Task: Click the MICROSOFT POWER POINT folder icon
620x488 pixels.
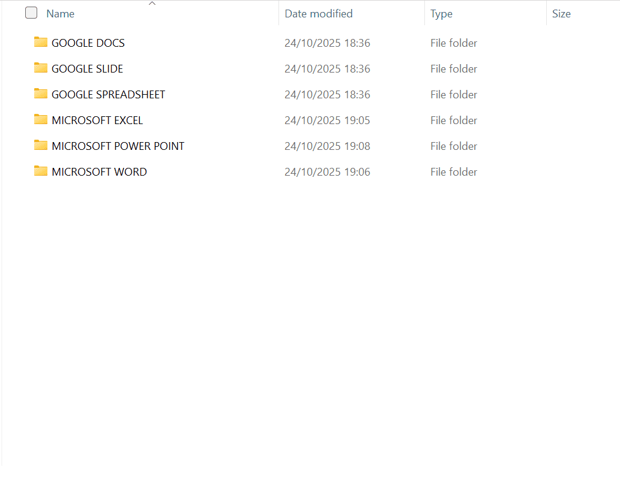Action: coord(41,145)
